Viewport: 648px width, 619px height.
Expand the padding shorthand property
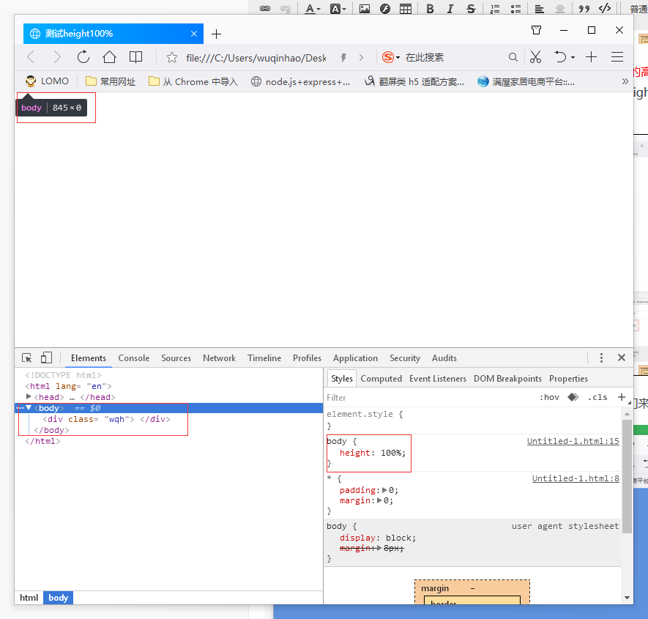pyautogui.click(x=385, y=491)
